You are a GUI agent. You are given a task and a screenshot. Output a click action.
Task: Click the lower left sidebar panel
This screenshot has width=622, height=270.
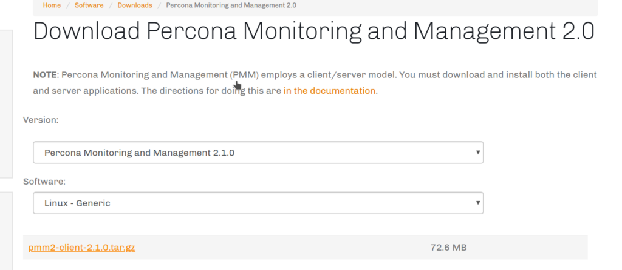pyautogui.click(x=6, y=230)
